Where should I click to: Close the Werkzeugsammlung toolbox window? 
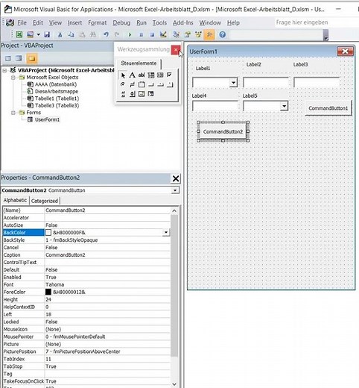pyautogui.click(x=176, y=50)
